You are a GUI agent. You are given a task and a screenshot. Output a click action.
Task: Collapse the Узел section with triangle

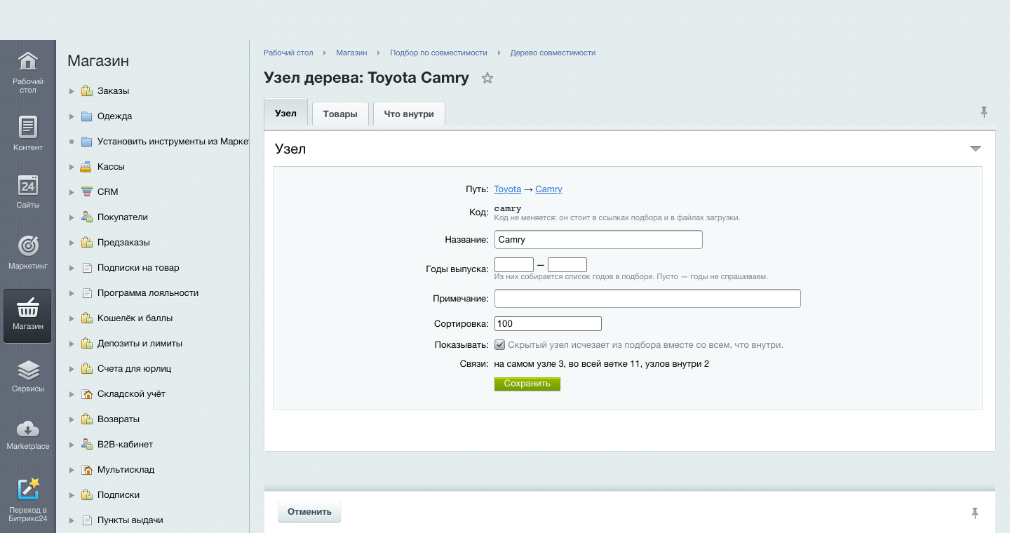coord(975,149)
